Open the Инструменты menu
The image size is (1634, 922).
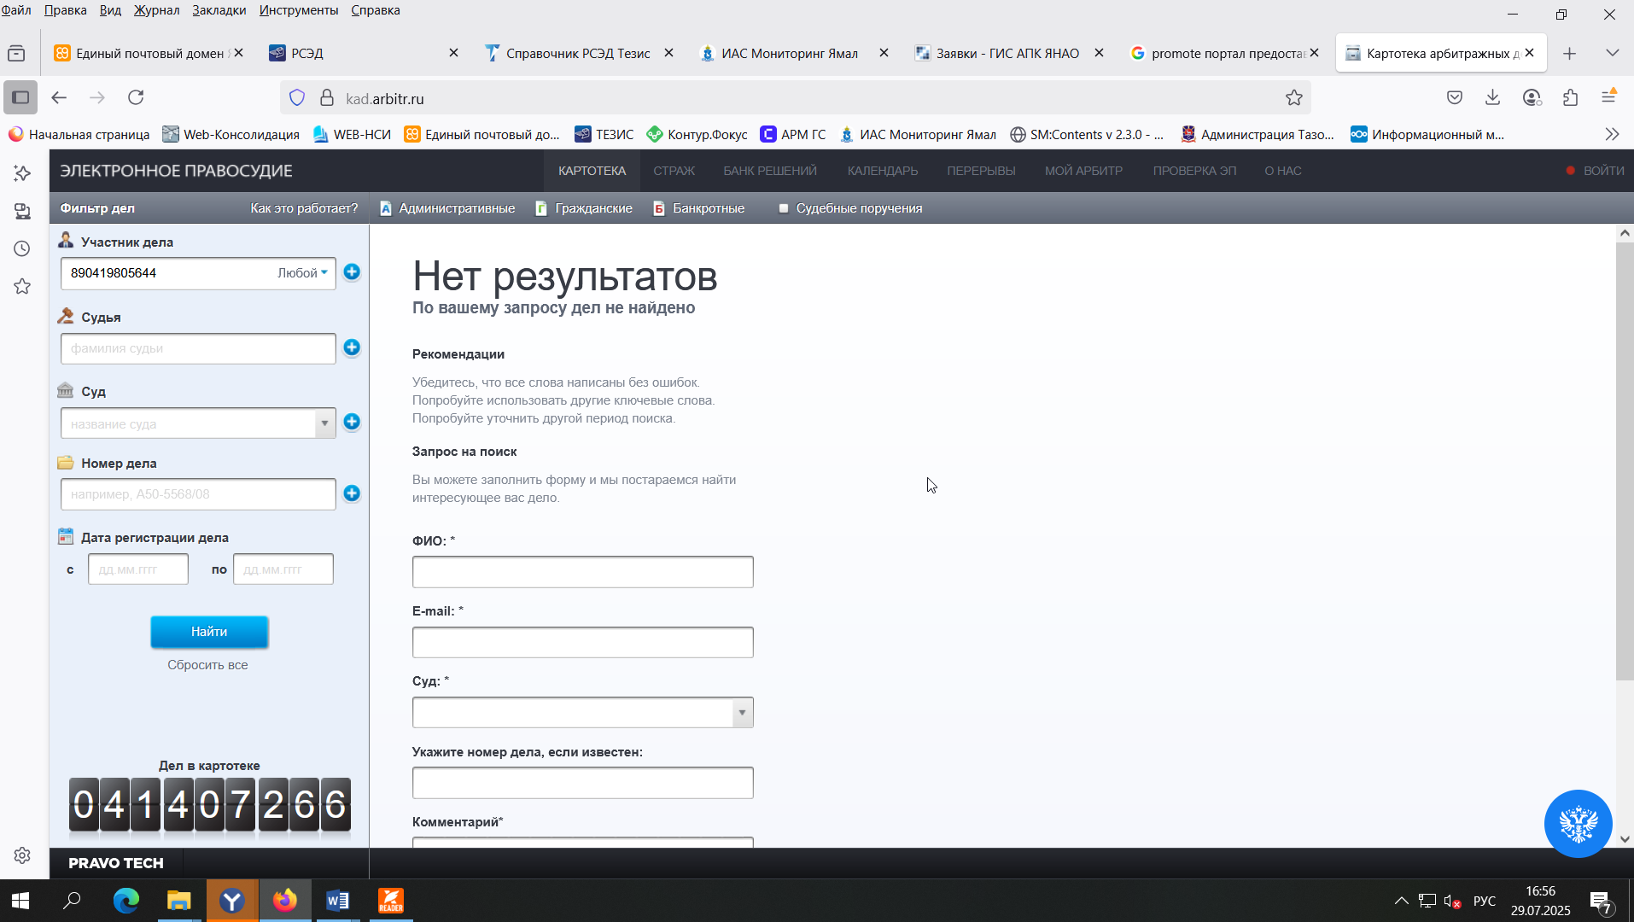(x=299, y=10)
